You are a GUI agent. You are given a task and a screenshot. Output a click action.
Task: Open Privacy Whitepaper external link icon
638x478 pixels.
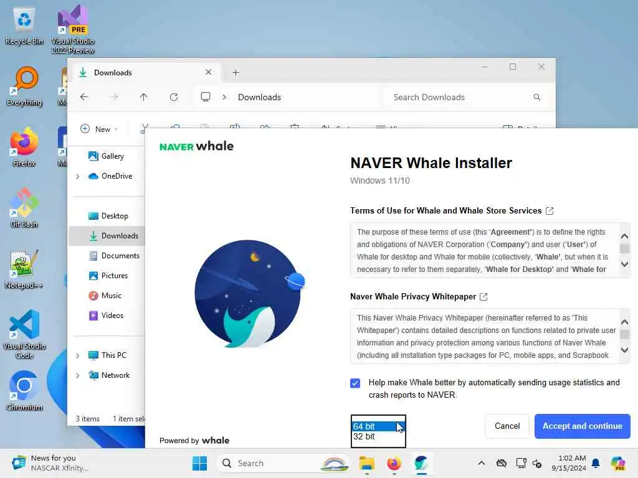483,297
